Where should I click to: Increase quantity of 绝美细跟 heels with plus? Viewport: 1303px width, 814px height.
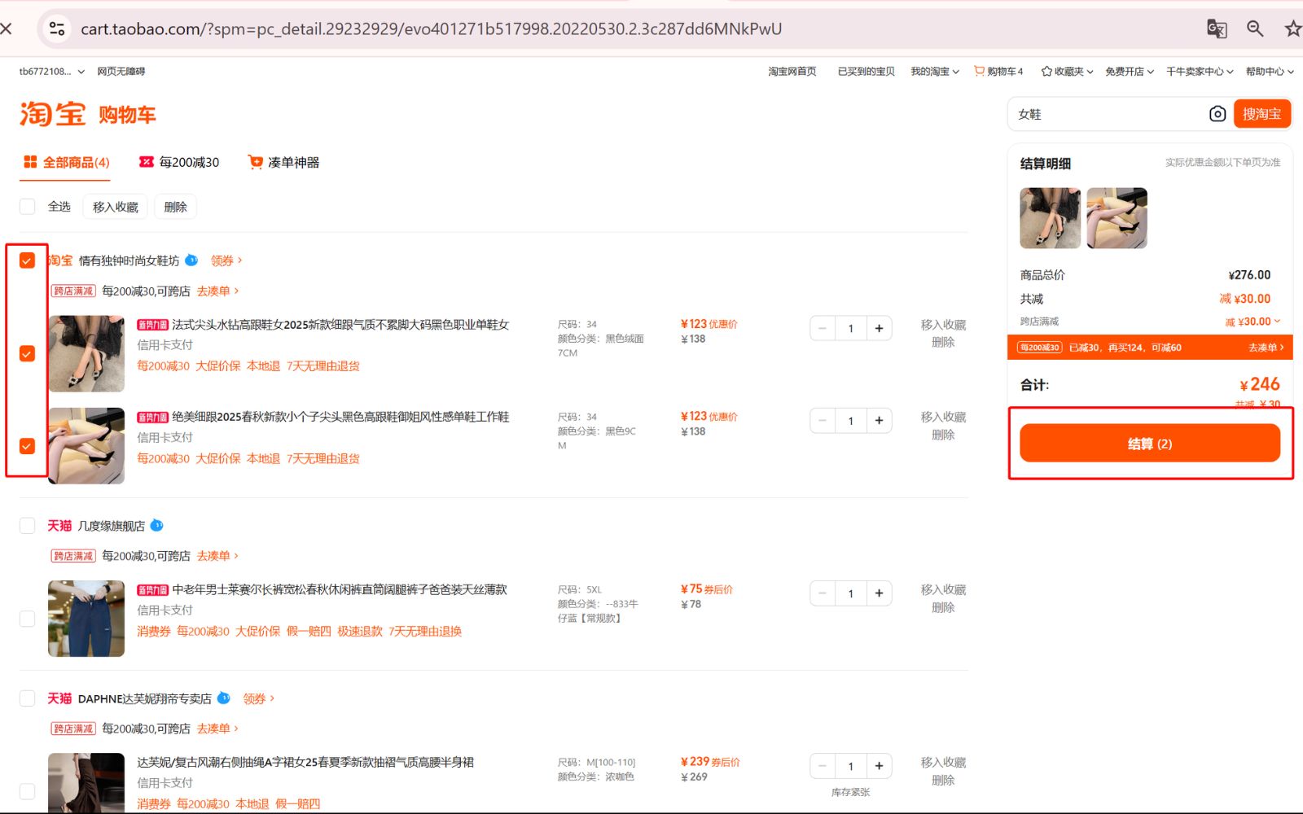879,421
